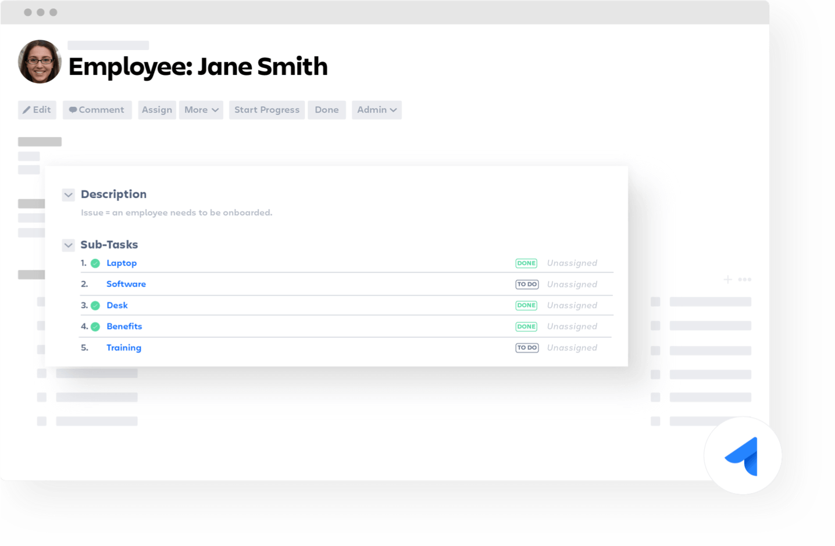Open the Admin menu
This screenshot has height=546, width=835.
coord(376,110)
